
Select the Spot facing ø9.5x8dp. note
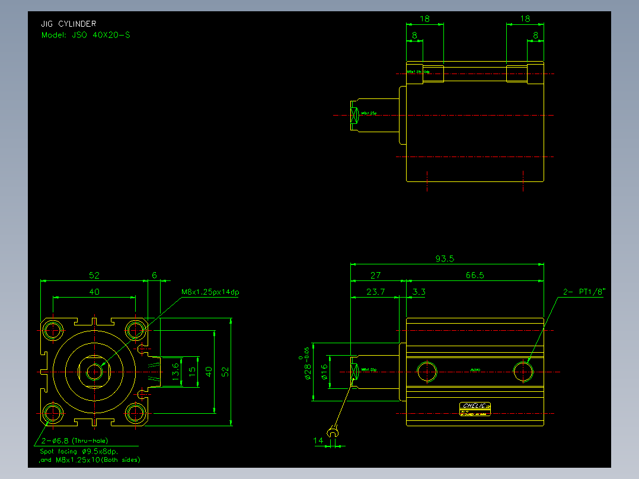click(79, 451)
